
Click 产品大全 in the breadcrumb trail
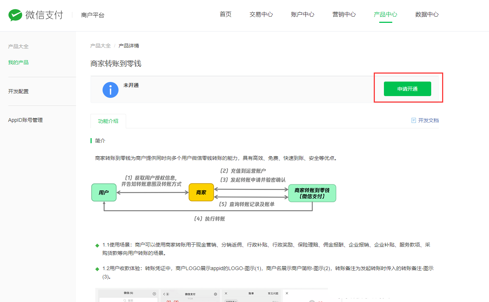coord(100,46)
